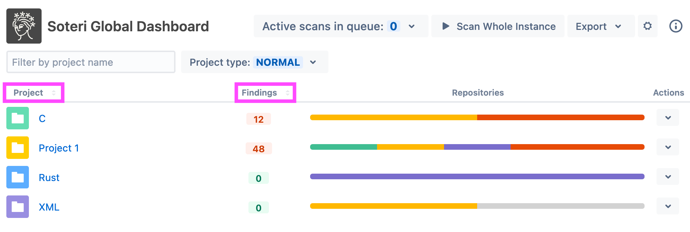Open the settings gear icon
This screenshot has height=232, width=690.
(x=647, y=26)
